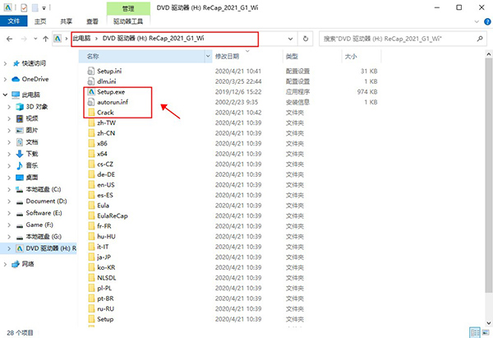Click the properties icon in quick access toolbar
Viewport: 493px width, 338px height.
tap(24, 7)
